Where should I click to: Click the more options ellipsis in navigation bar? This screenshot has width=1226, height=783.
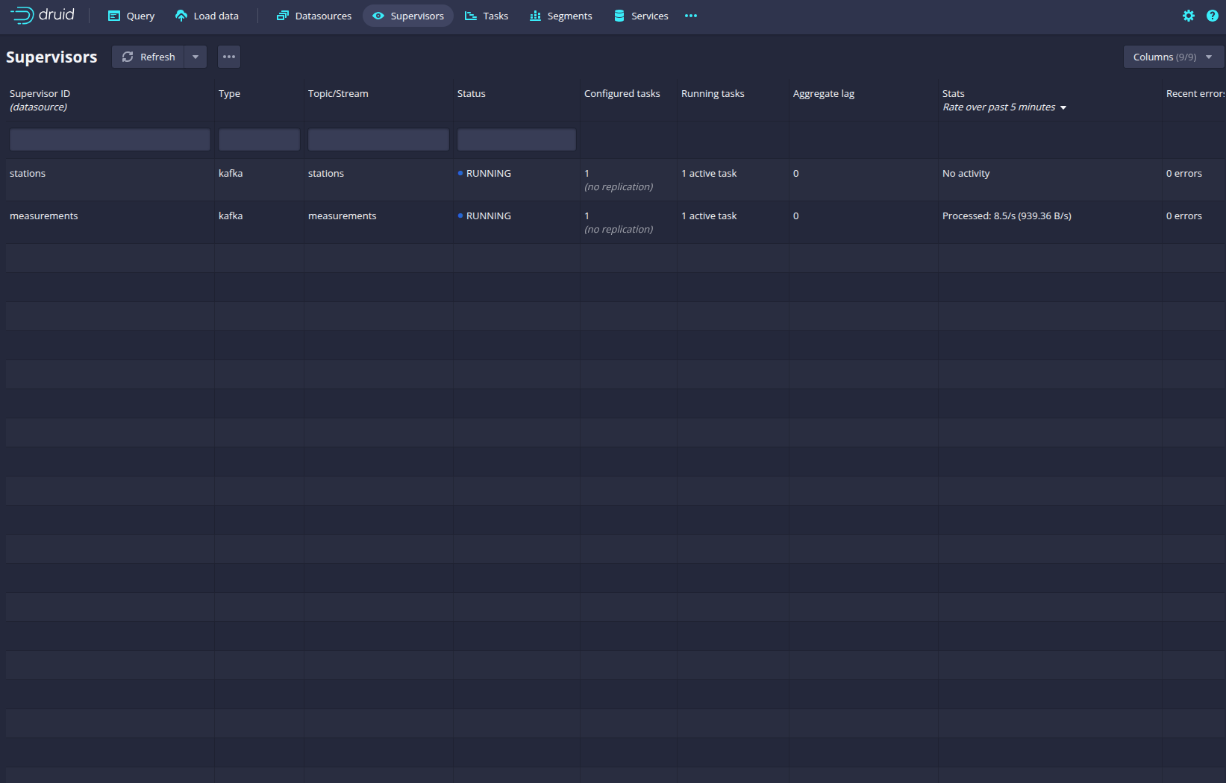690,16
